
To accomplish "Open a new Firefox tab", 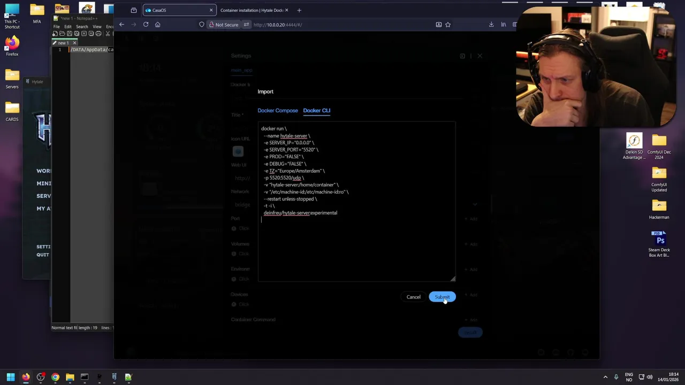I will pos(299,10).
